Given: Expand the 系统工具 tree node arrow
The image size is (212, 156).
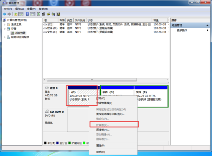Looking at the screenshot, I should coord(5,24).
